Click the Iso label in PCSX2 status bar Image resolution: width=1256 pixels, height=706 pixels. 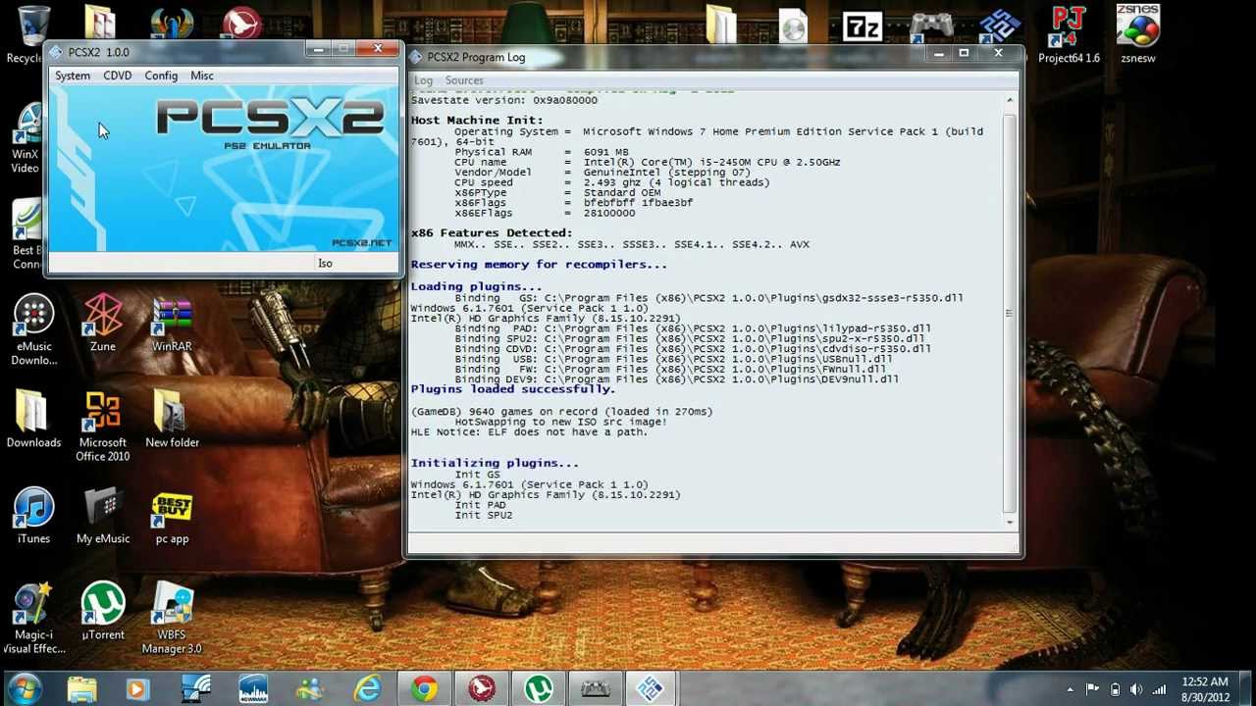[x=325, y=263]
